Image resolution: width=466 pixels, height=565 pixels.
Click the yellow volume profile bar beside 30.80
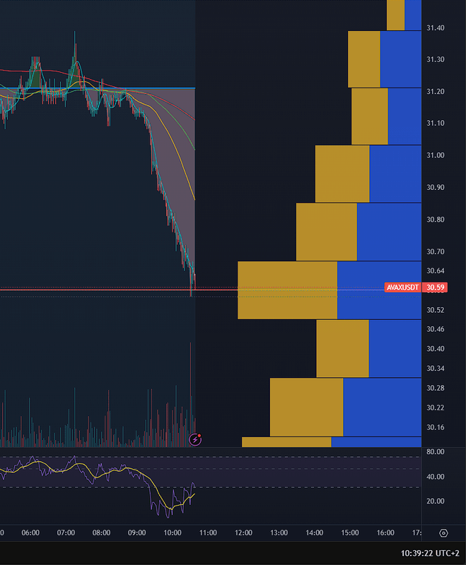coord(327,232)
